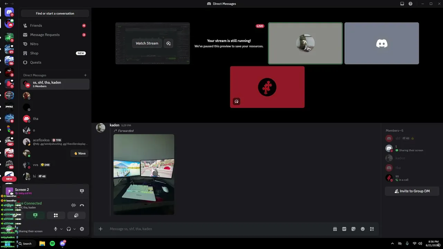Screen dimensions: 443x249
Task: Select member kaden in Members list
Action: (x=412, y=158)
